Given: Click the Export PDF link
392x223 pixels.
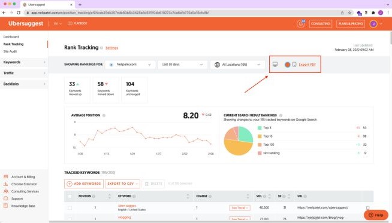Looking at the screenshot, I should [307, 65].
